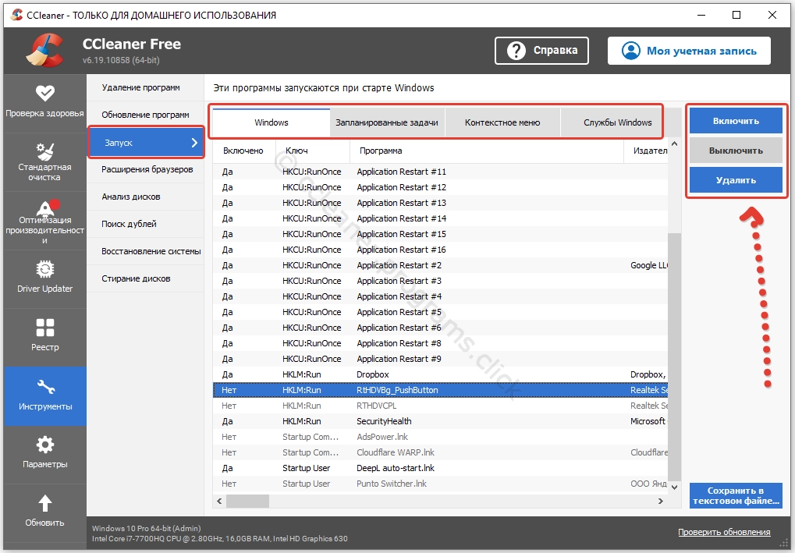Open Performance Optimizer rocket icon
Image resolution: width=795 pixels, height=553 pixels.
(x=44, y=208)
